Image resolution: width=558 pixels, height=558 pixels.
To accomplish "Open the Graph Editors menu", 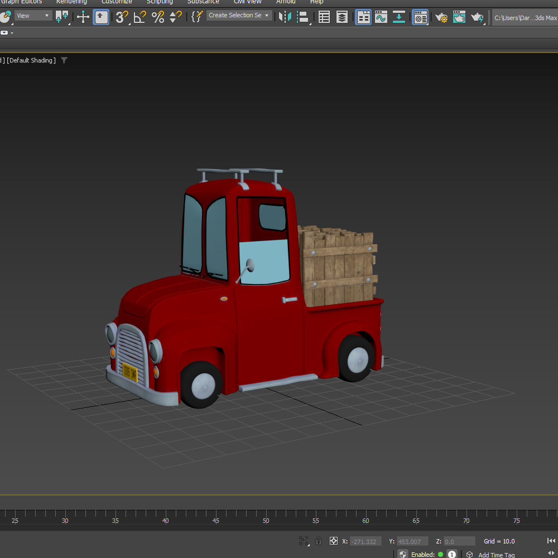I will pos(21,2).
